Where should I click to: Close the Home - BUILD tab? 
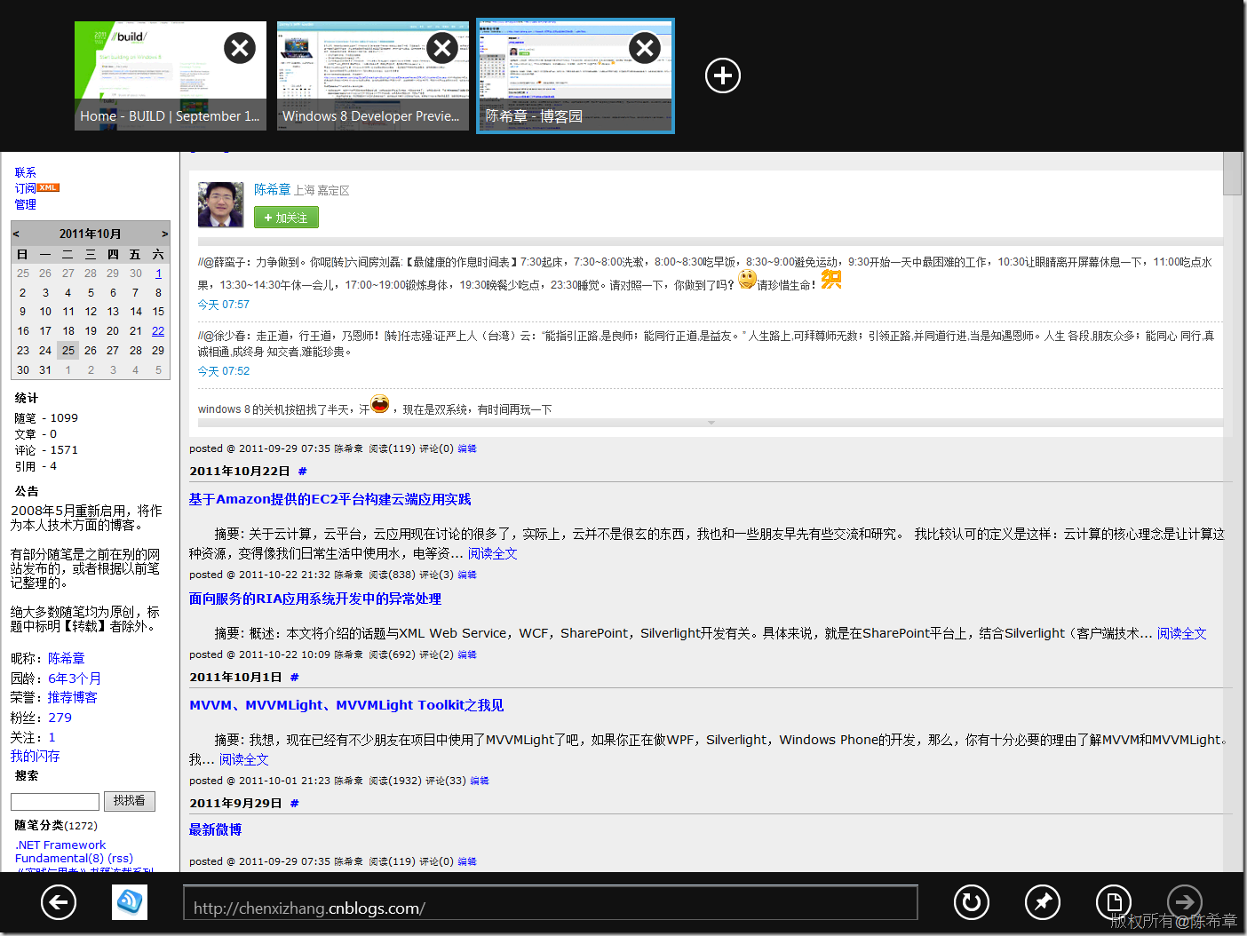click(x=240, y=48)
